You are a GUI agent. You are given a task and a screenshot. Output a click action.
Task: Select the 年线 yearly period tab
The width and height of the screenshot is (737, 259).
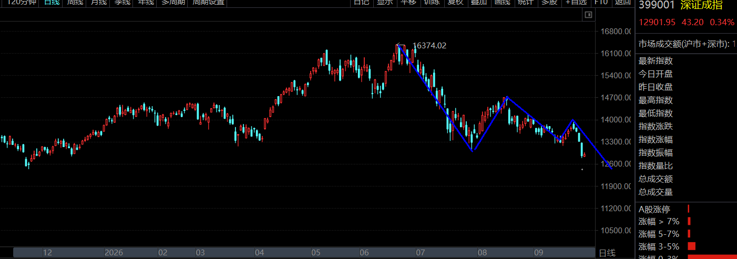point(146,2)
